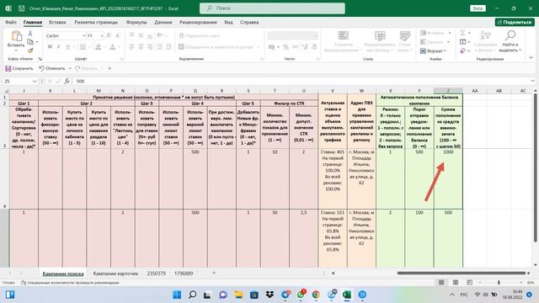Open the Справка tab

[x=249, y=22]
